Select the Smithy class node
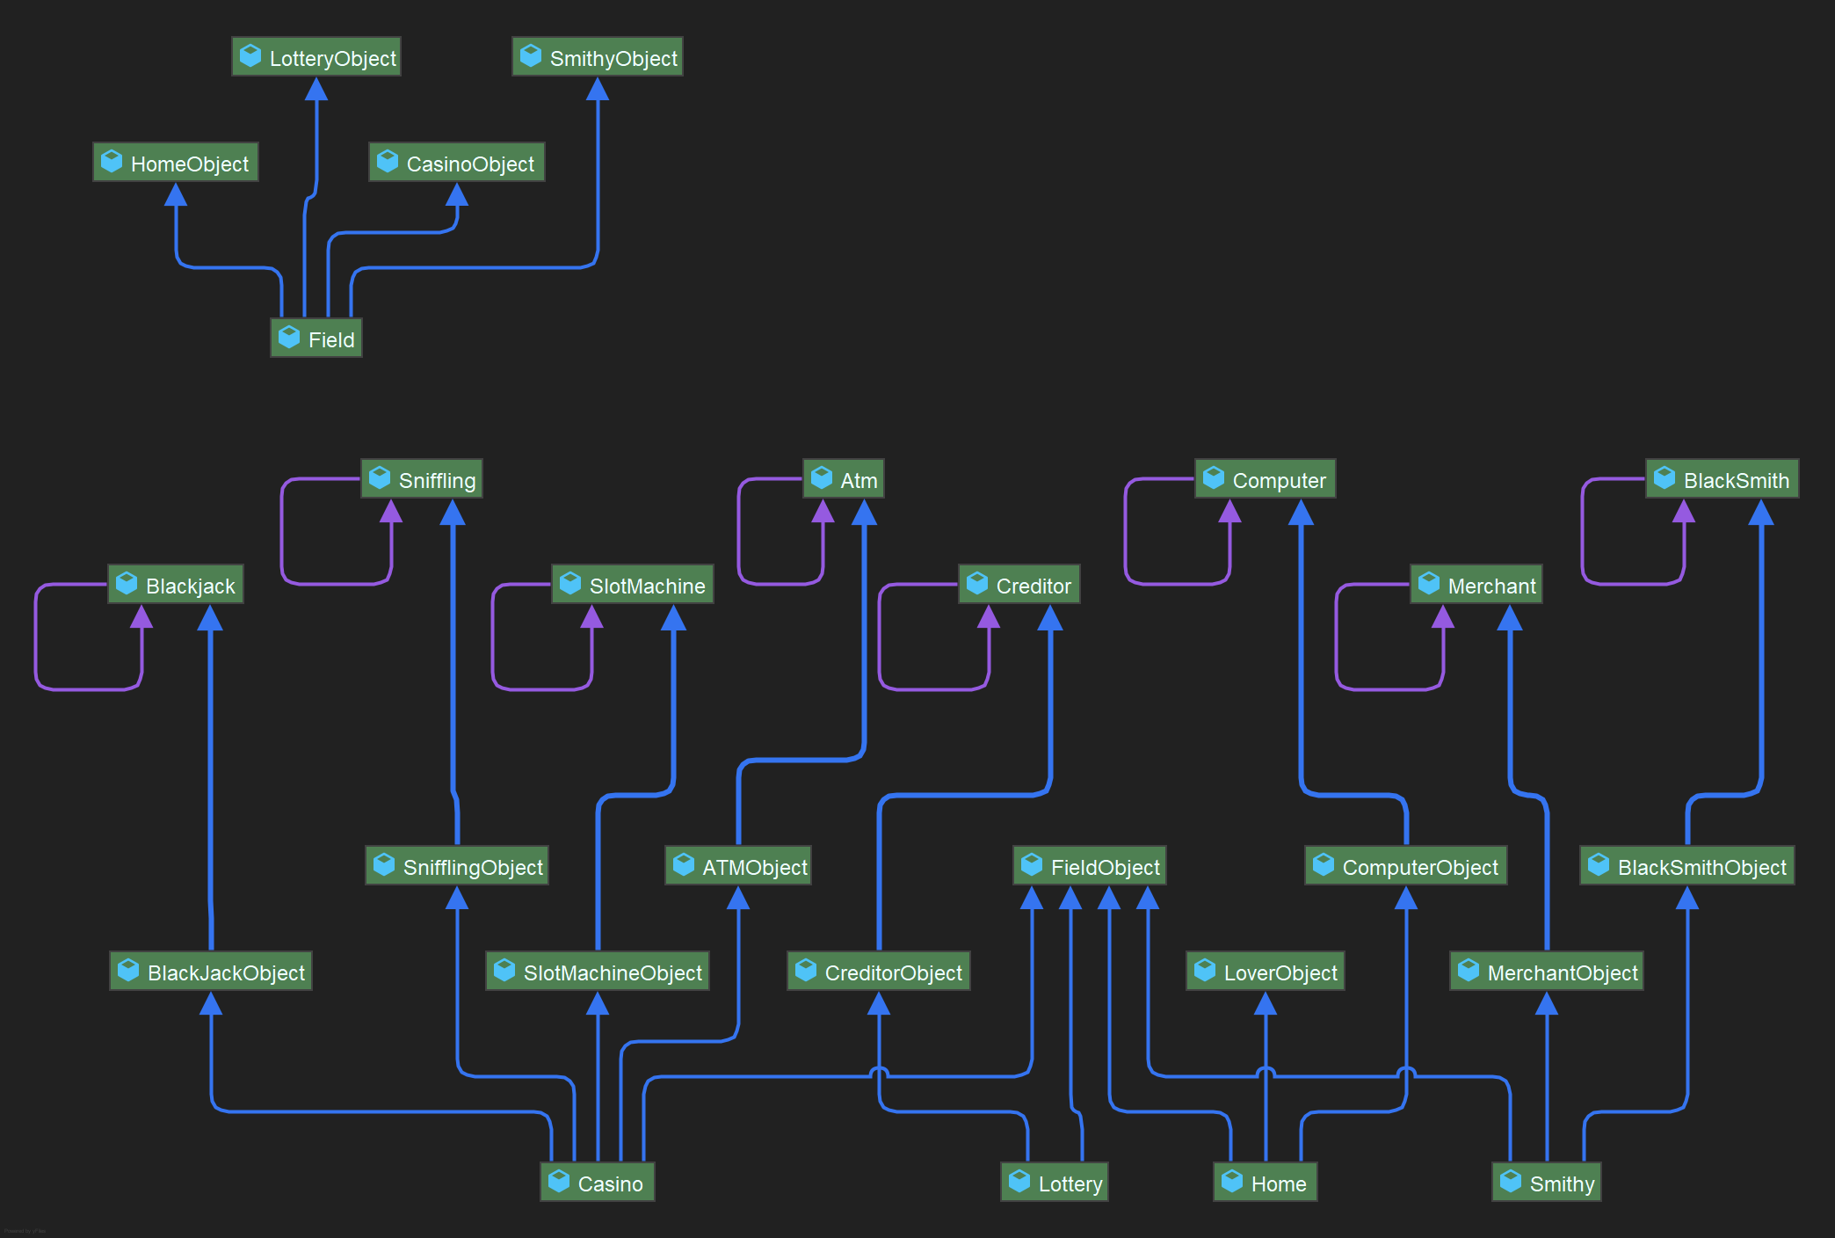The height and width of the screenshot is (1238, 1835). pos(1547,1183)
